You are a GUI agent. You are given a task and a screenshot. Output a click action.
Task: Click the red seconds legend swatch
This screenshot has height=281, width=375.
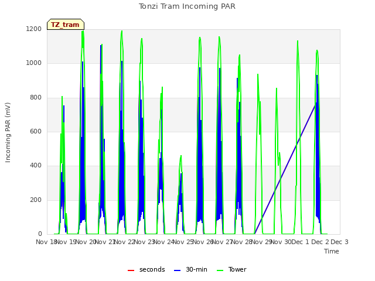[131, 270]
